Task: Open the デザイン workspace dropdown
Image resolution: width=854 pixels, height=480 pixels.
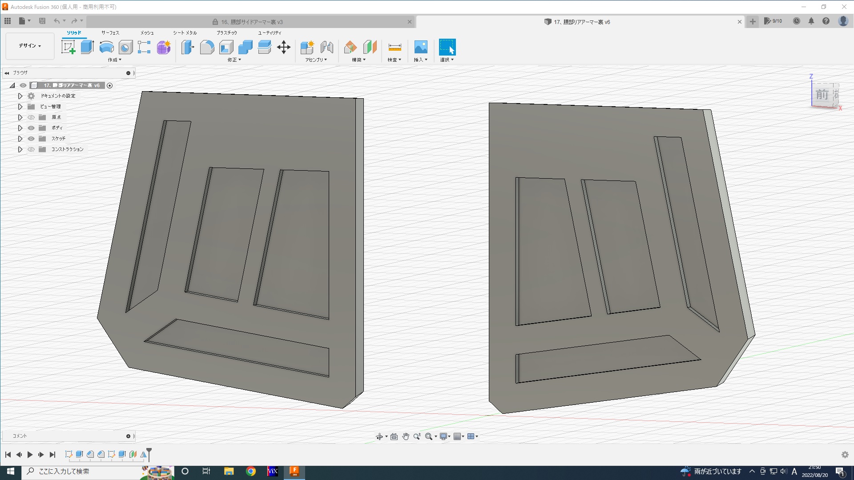Action: [30, 46]
